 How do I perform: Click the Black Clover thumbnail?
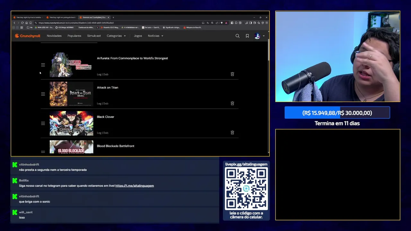pyautogui.click(x=71, y=123)
